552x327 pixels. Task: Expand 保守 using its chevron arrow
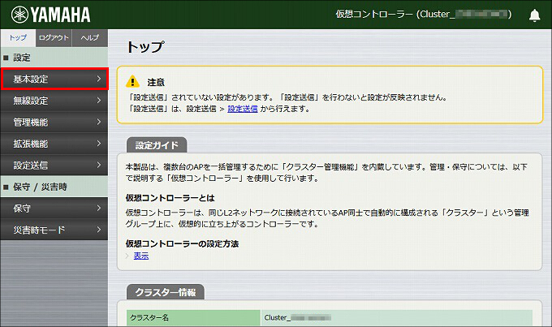99,208
